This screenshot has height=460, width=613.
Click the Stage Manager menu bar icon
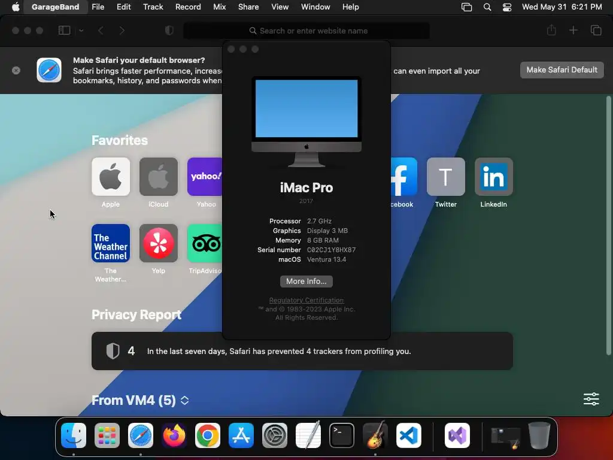tap(466, 7)
